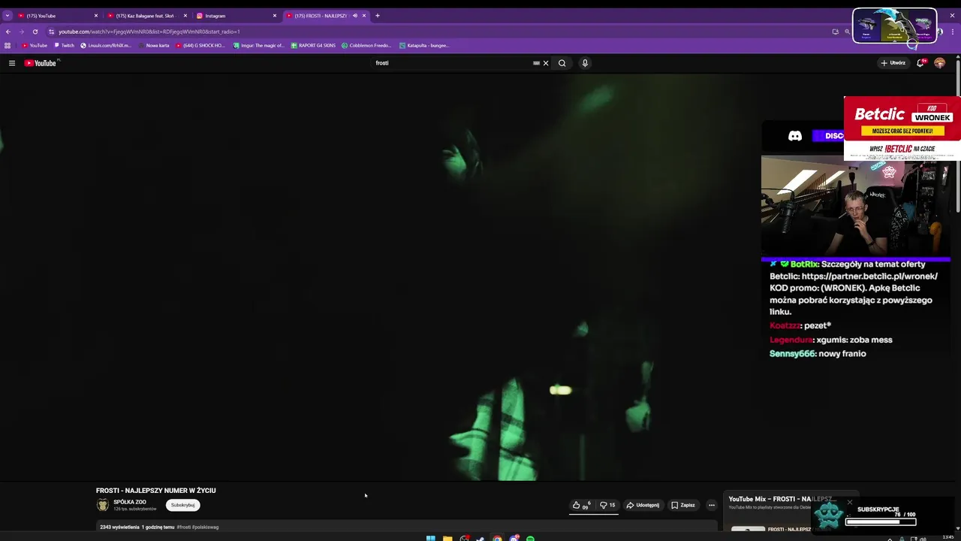The width and height of the screenshot is (961, 541).
Task: Open File Explorer from the taskbar
Action: (447, 538)
